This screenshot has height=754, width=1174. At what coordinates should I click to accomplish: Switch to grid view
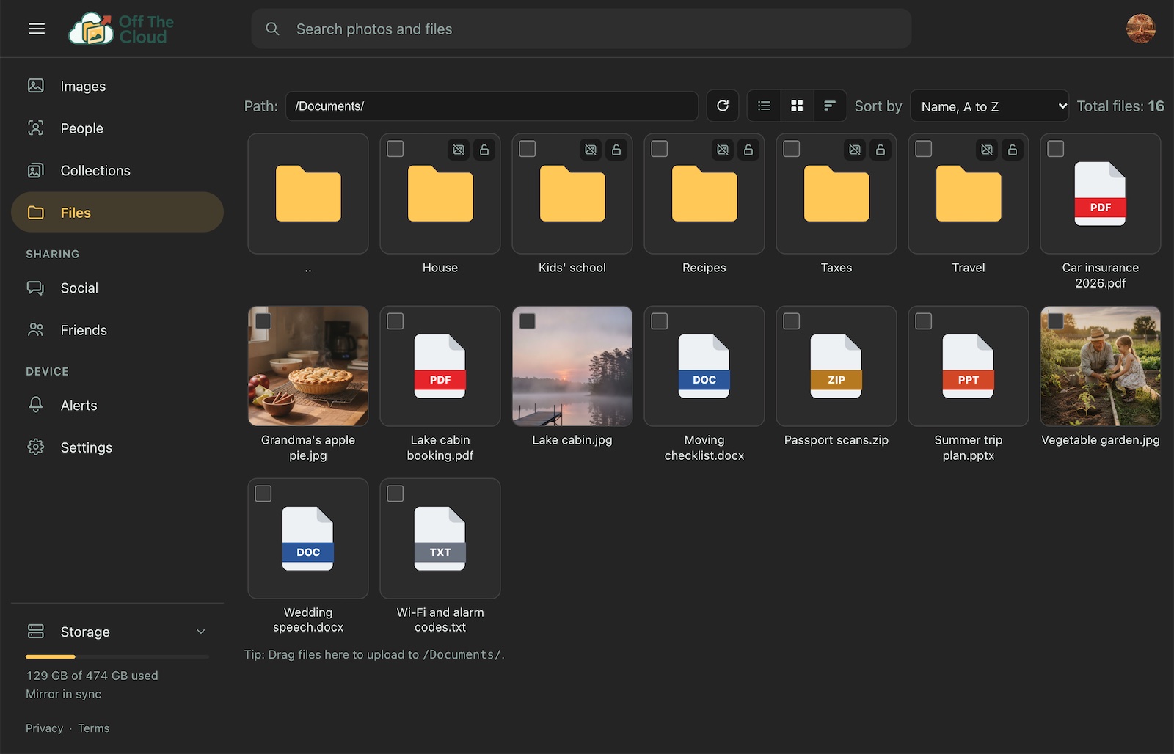click(797, 106)
